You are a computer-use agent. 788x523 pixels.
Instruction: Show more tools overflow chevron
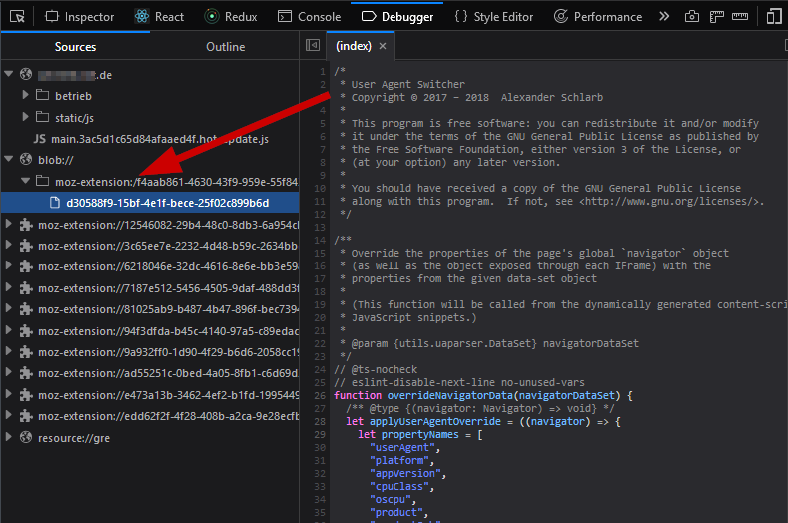point(664,17)
